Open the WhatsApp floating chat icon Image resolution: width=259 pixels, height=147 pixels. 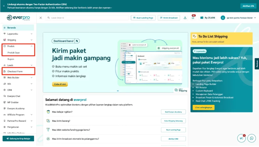click(x=251, y=138)
